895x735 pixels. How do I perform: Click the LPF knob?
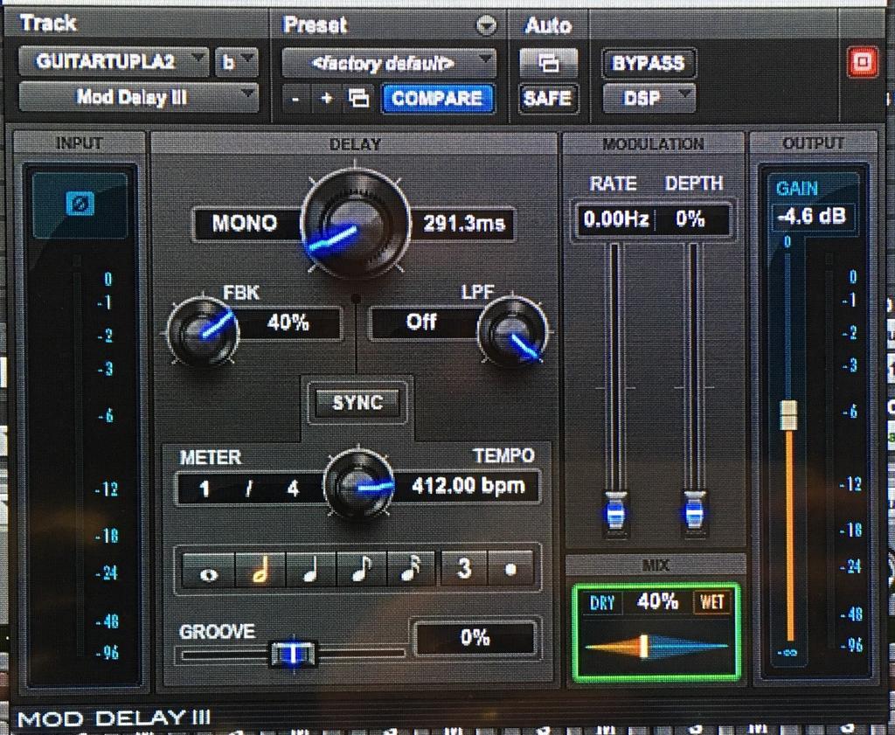tap(512, 331)
